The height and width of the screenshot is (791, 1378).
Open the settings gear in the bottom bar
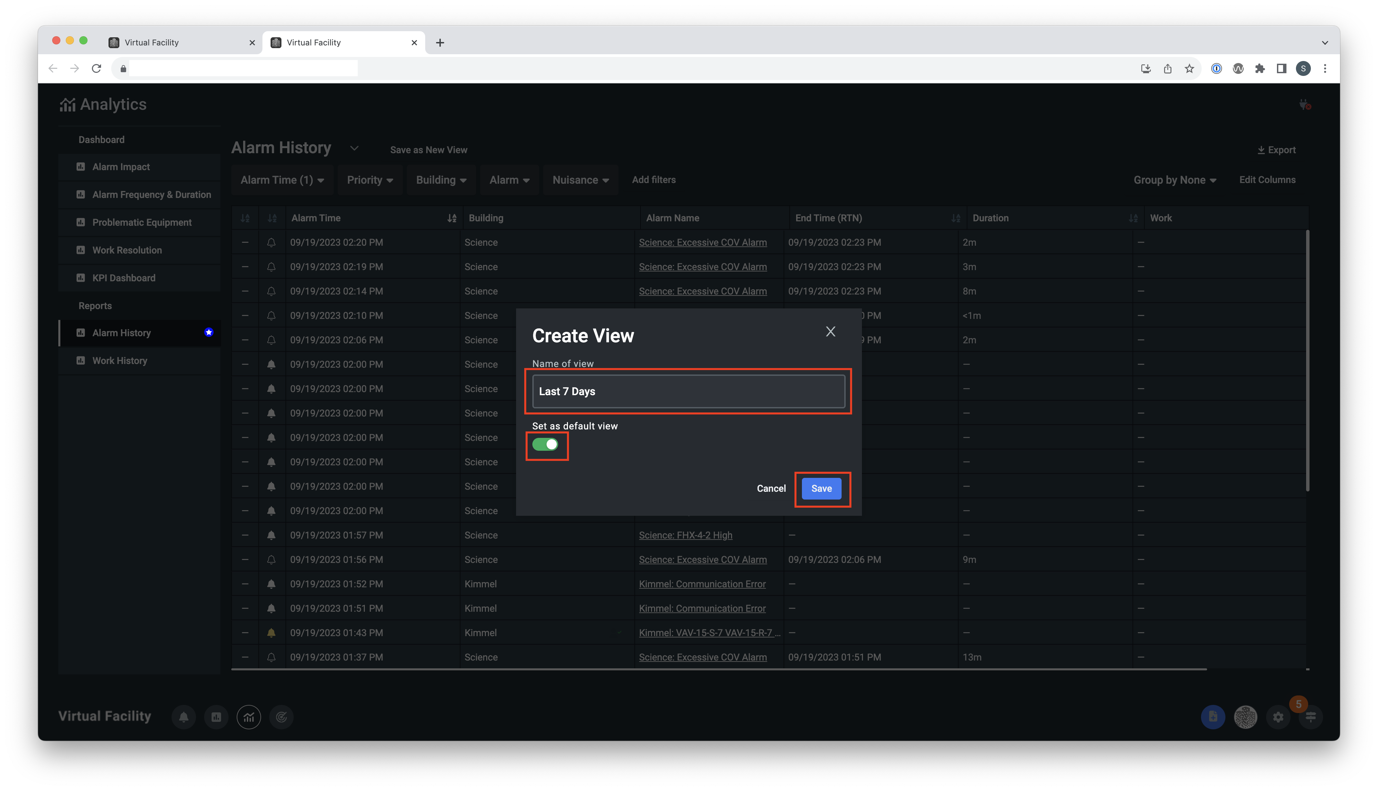pyautogui.click(x=1278, y=717)
